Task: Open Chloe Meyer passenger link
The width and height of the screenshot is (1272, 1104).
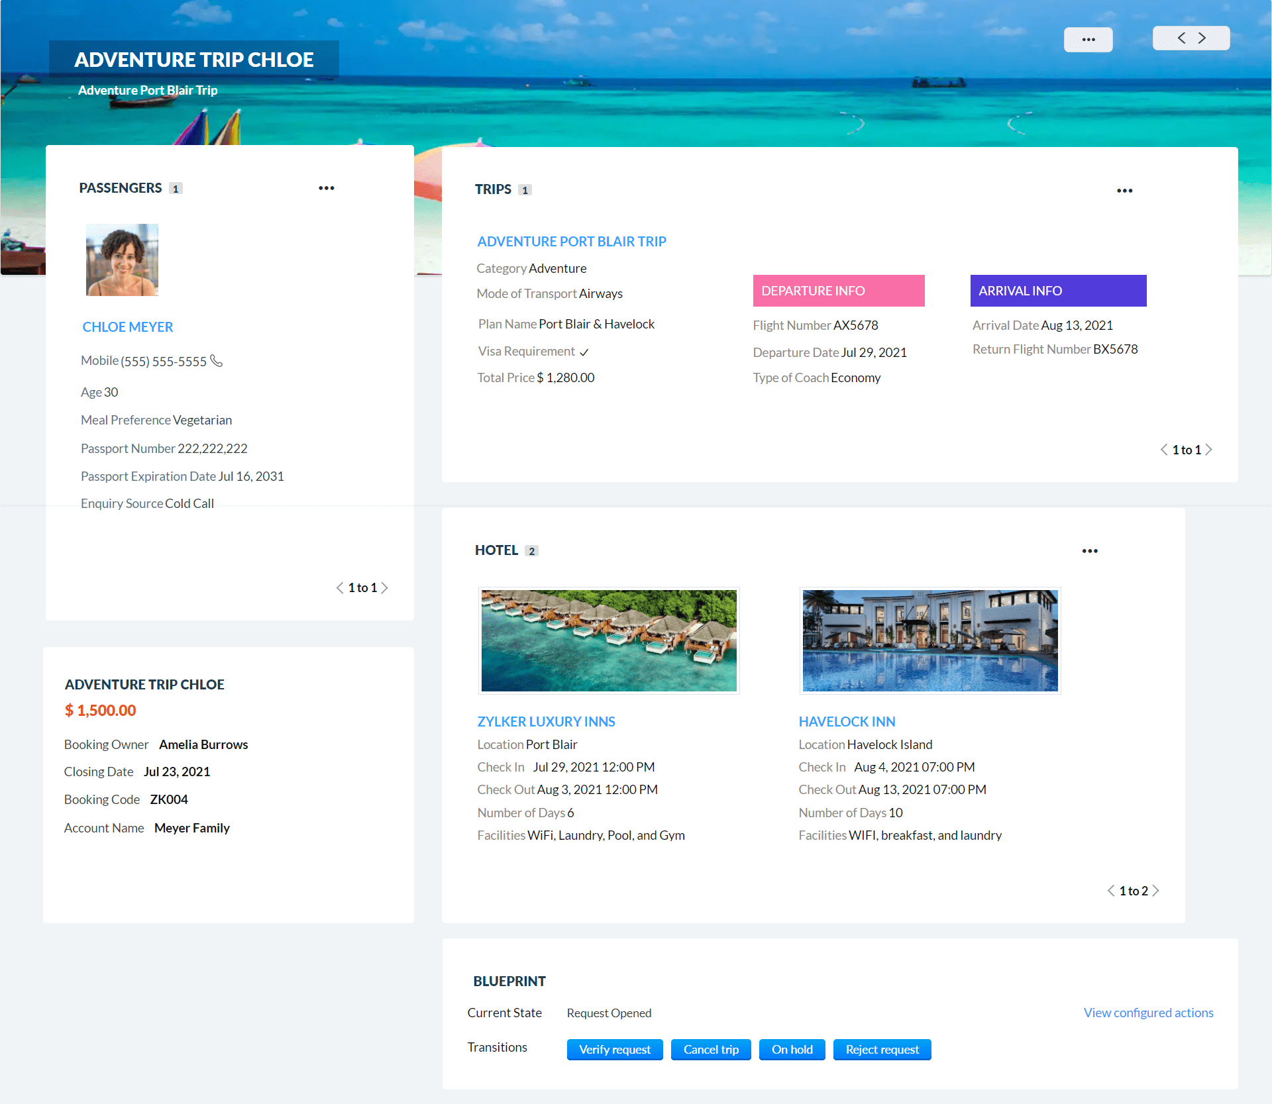Action: 127,327
